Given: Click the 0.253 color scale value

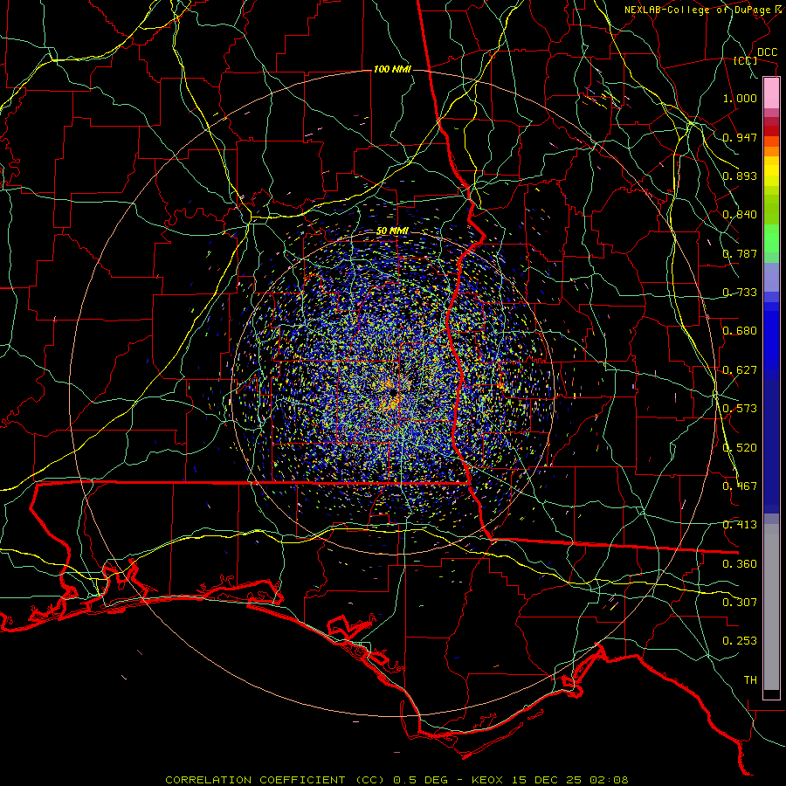Looking at the screenshot, I should point(740,641).
